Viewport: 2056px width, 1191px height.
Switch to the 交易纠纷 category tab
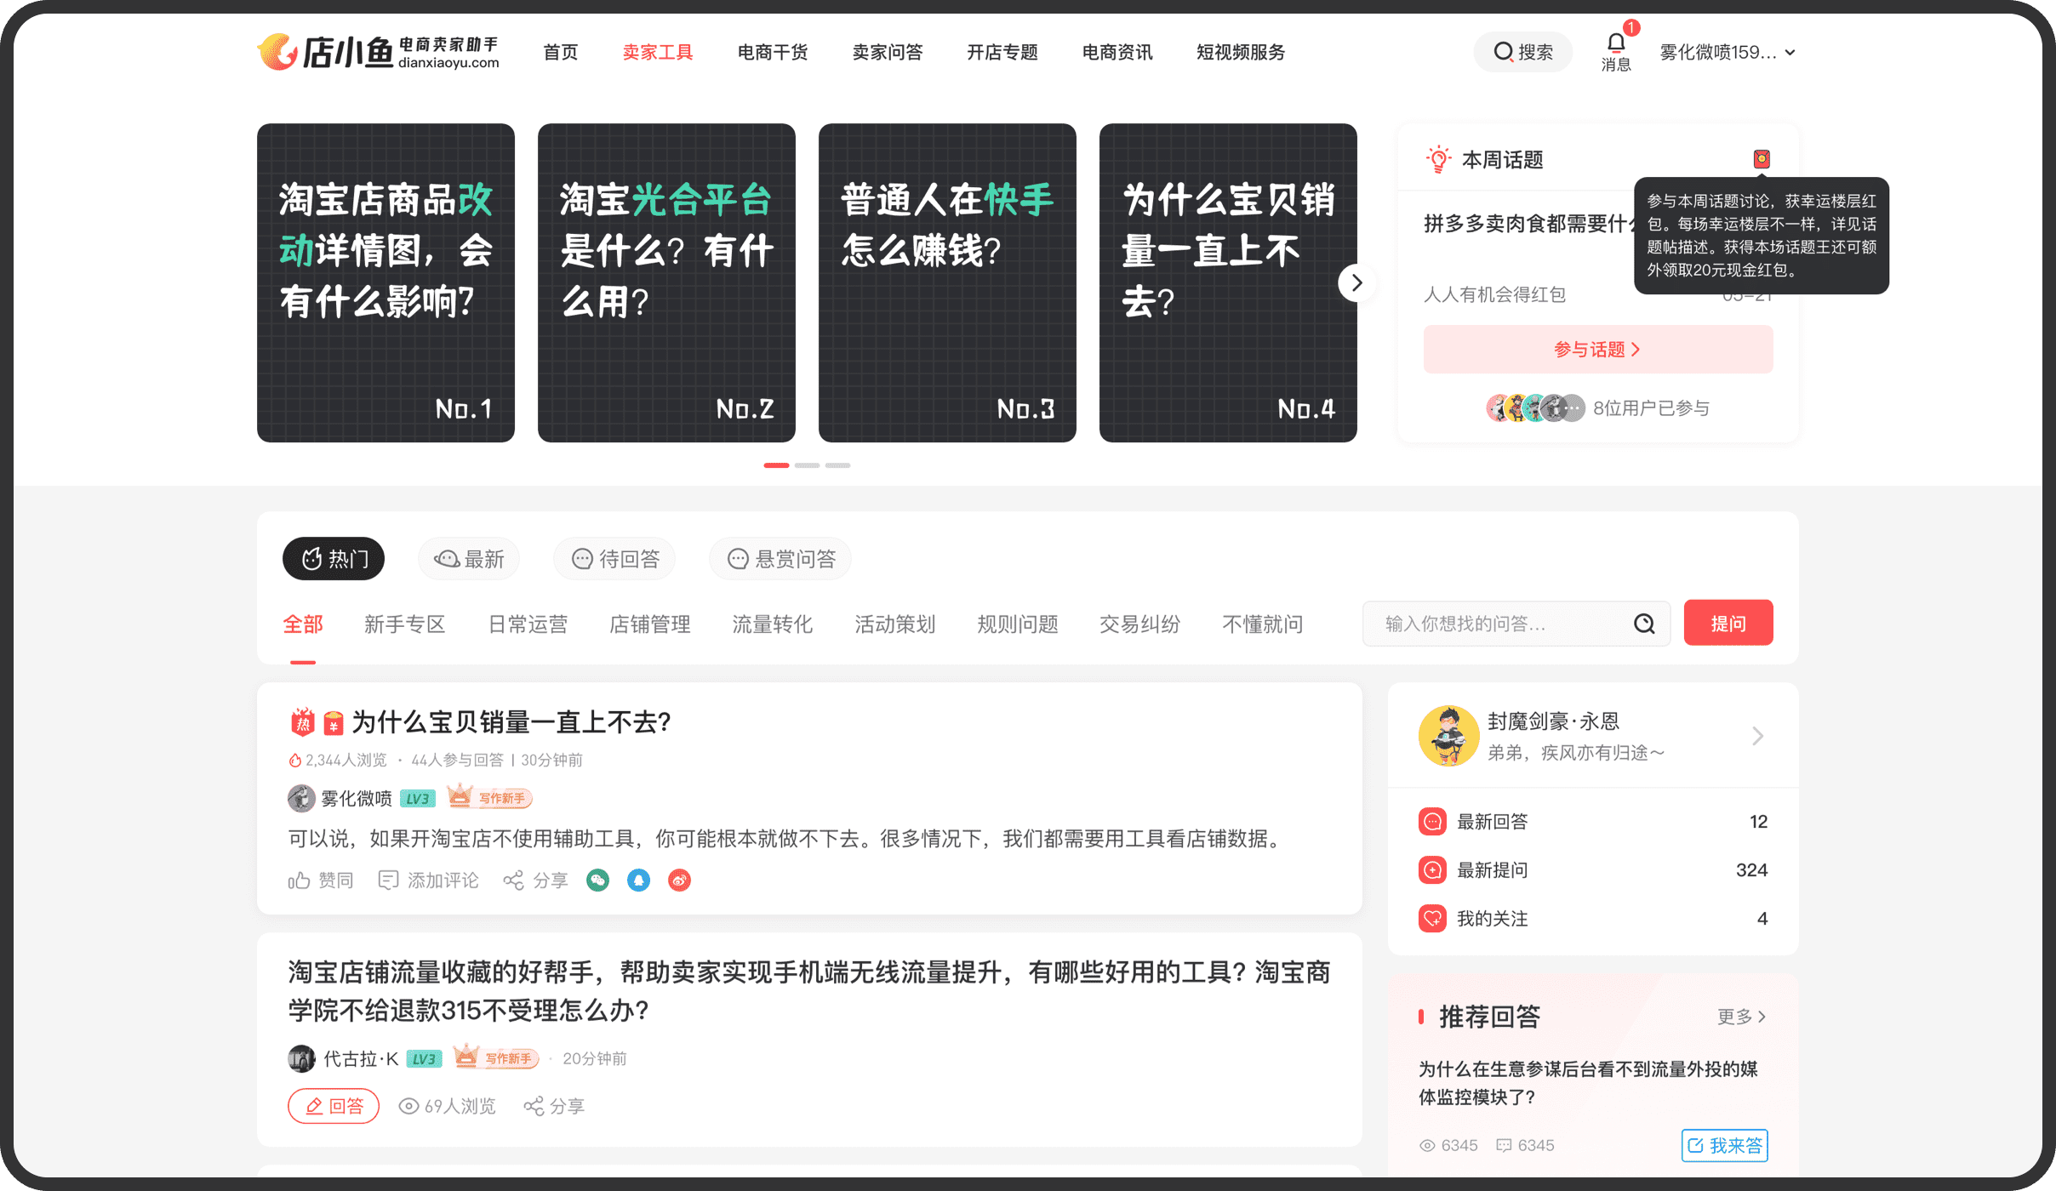[1140, 624]
